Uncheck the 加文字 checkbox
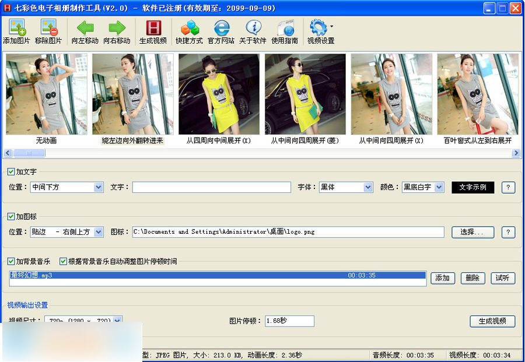Image resolution: width=525 pixels, height=362 pixels. coord(11,172)
